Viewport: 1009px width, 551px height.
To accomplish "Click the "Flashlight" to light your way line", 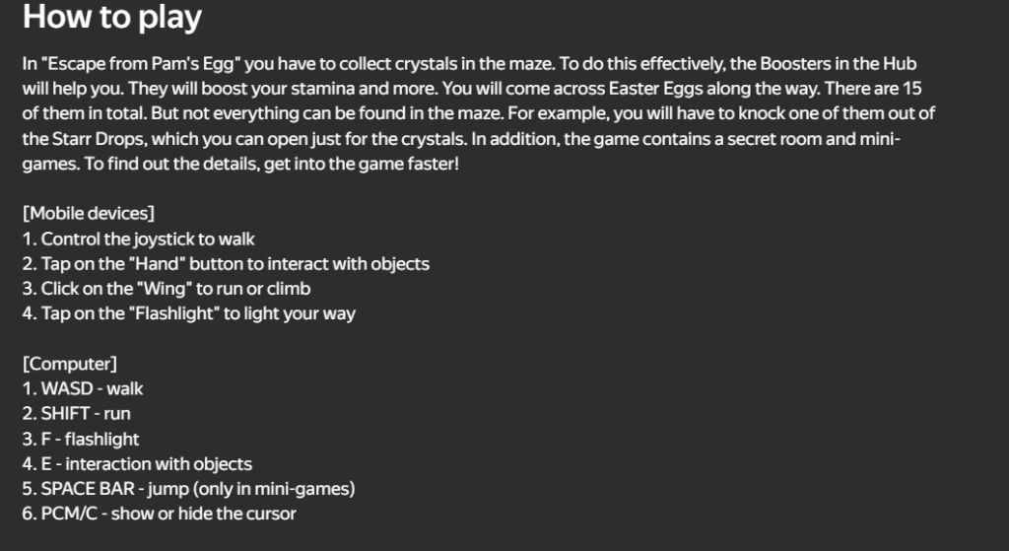I will pos(188,313).
